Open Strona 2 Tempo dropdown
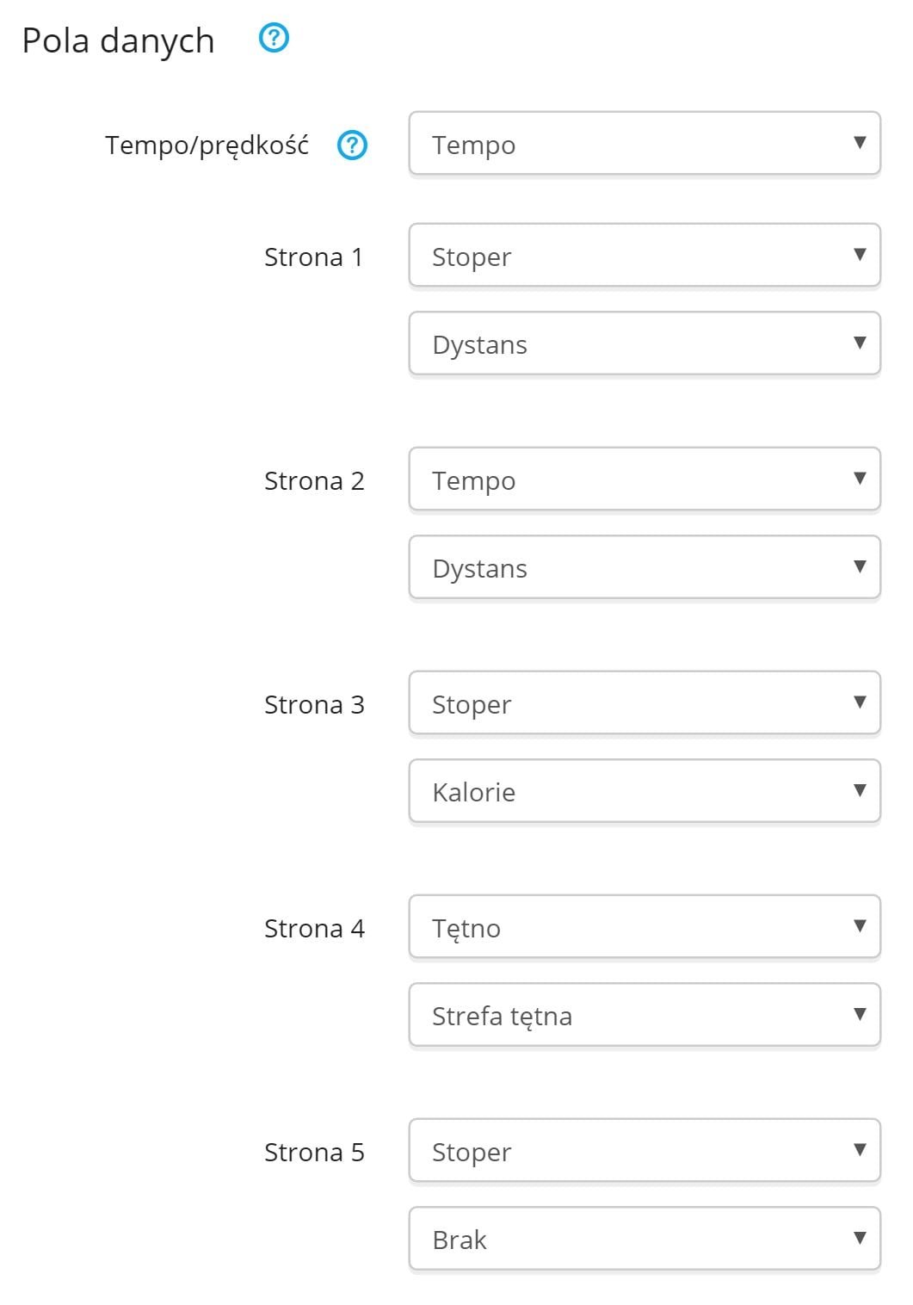The image size is (913, 1305). (645, 479)
